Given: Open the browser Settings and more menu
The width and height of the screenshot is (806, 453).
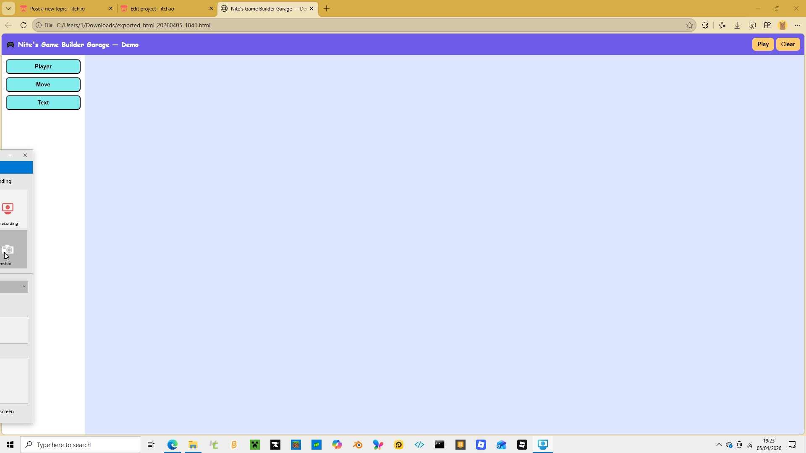Looking at the screenshot, I should [x=798, y=25].
